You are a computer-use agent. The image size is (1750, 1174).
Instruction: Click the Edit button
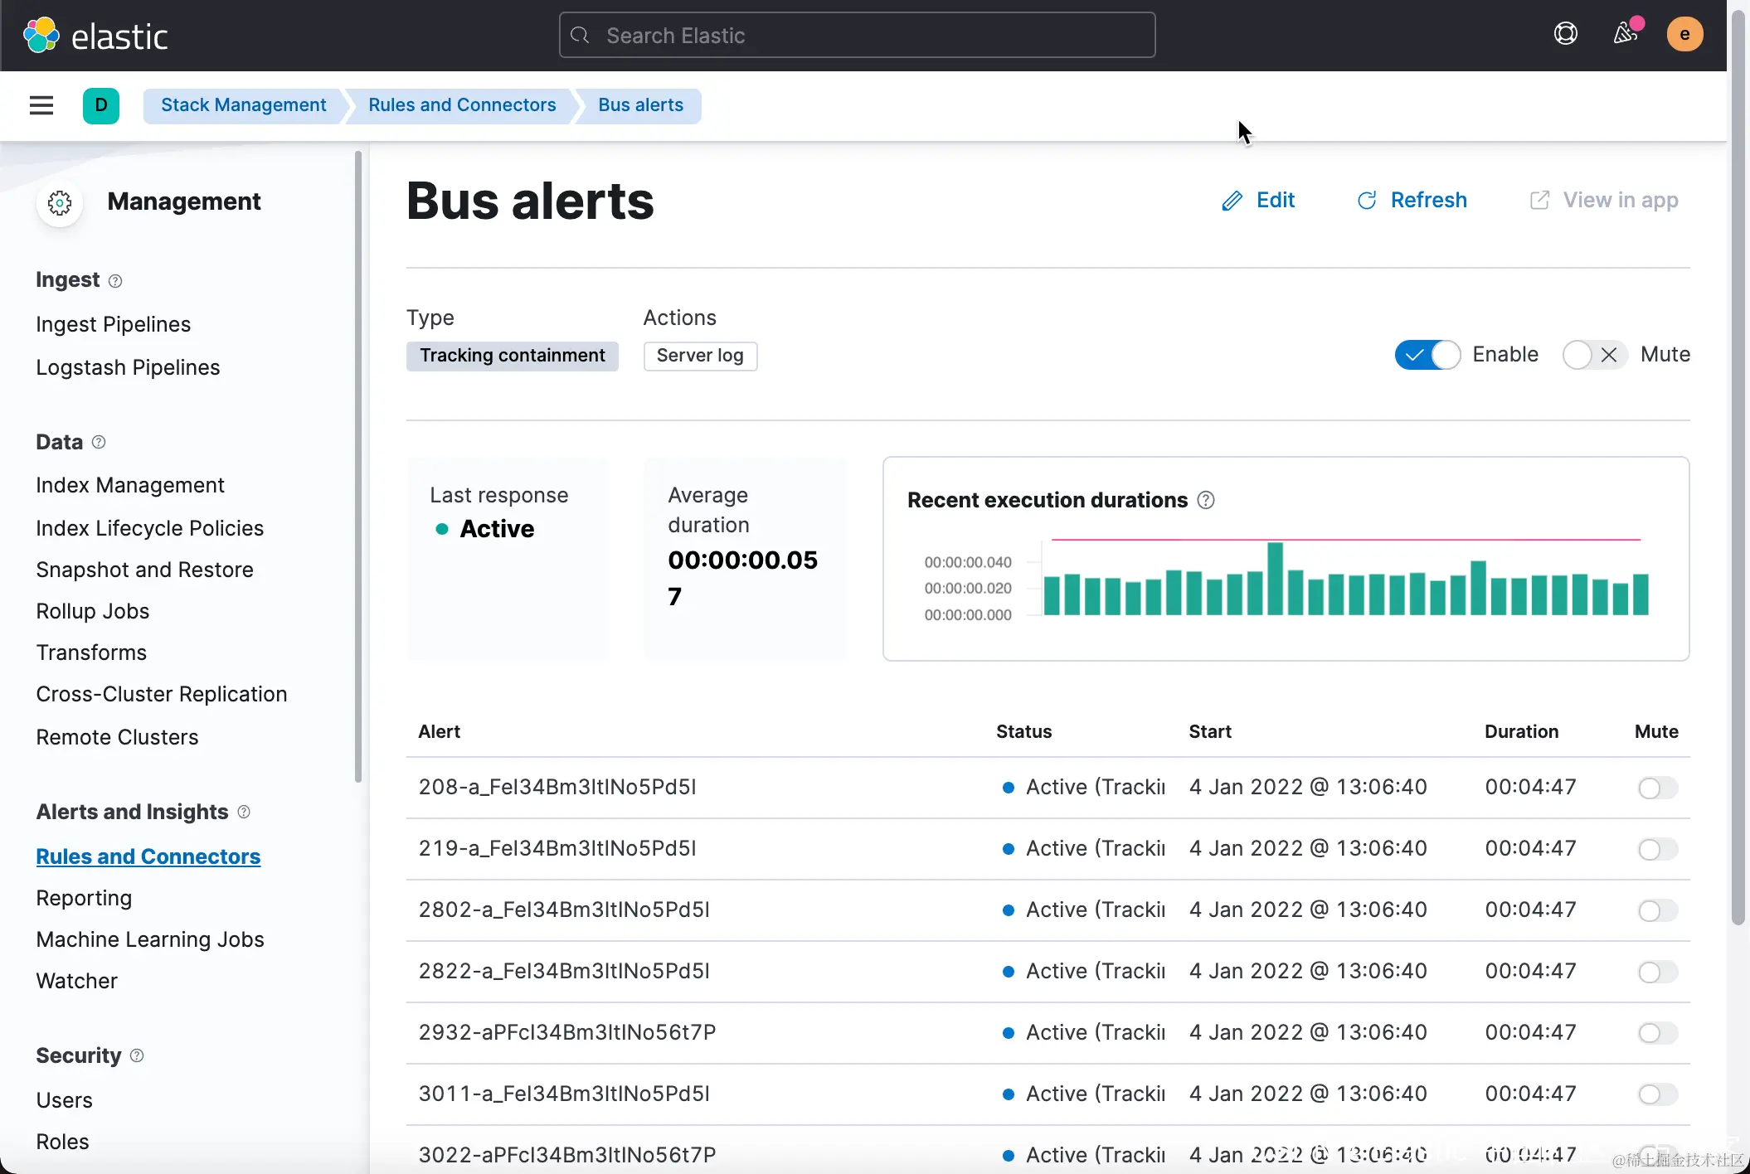[x=1258, y=200]
